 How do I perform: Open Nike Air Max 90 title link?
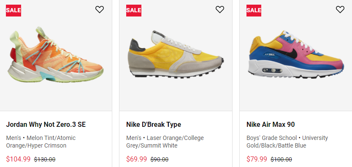pyautogui.click(x=271, y=125)
